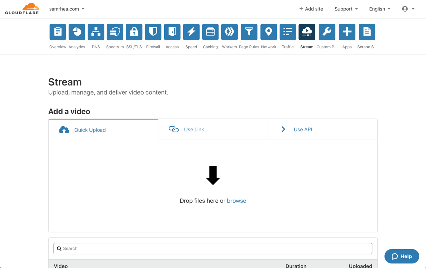
Task: Open the Page Rules funnel icon
Action: coord(249,32)
